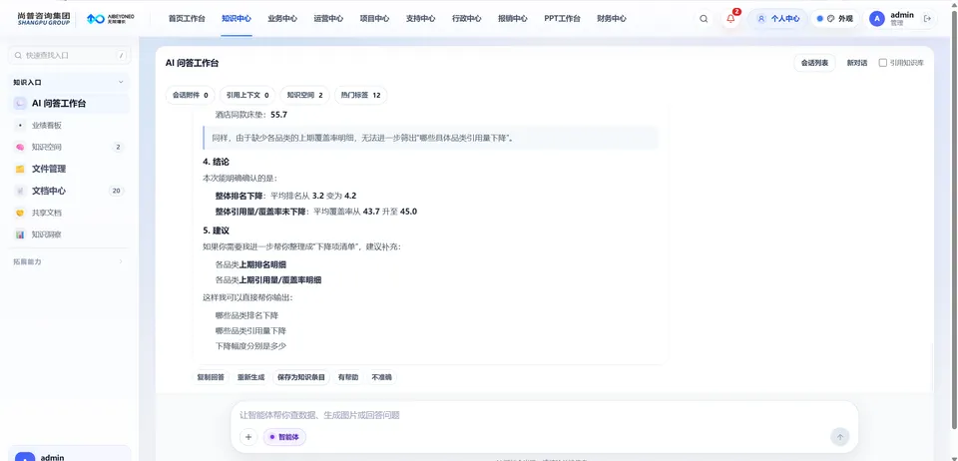
Task: Click the 文件管理 folder icon
Action: pos(20,170)
